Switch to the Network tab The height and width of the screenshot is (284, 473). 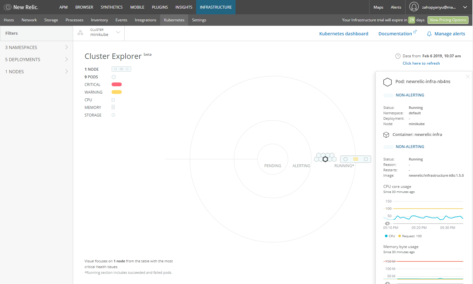29,20
